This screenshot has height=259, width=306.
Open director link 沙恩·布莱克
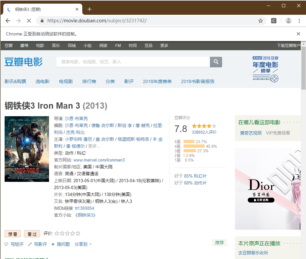(76, 119)
